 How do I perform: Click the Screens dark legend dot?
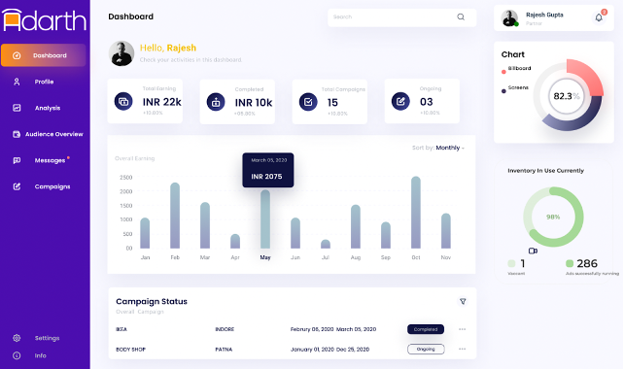[x=503, y=91]
